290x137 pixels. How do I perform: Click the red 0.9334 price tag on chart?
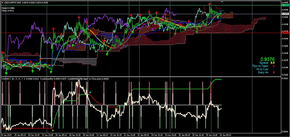[153, 26]
